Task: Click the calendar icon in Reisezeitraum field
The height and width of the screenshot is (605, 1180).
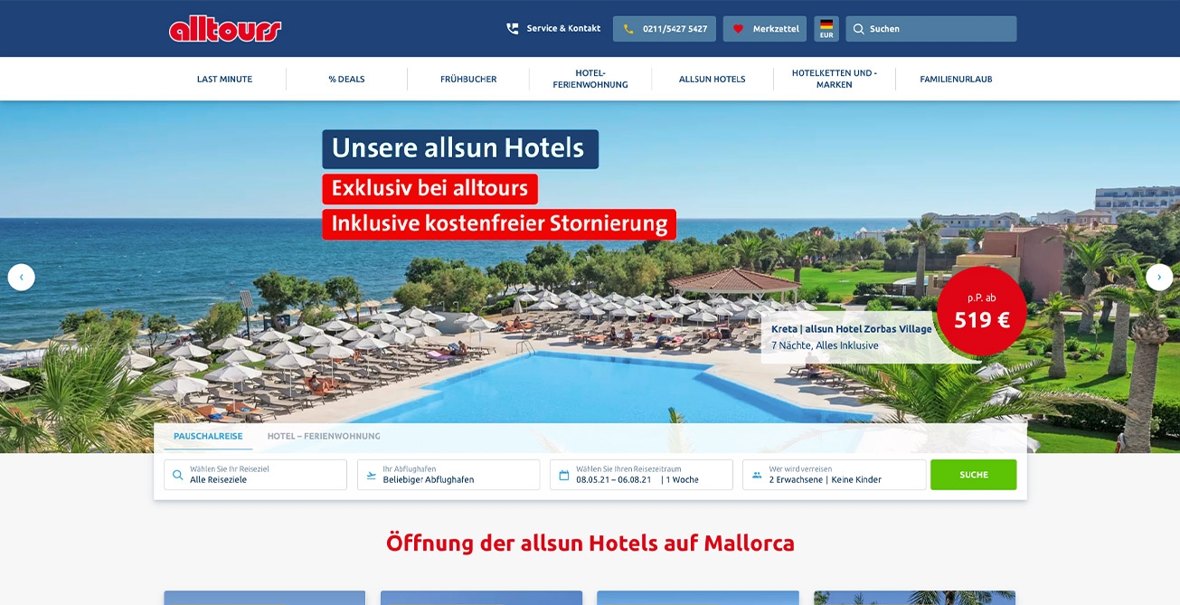Action: (564, 475)
